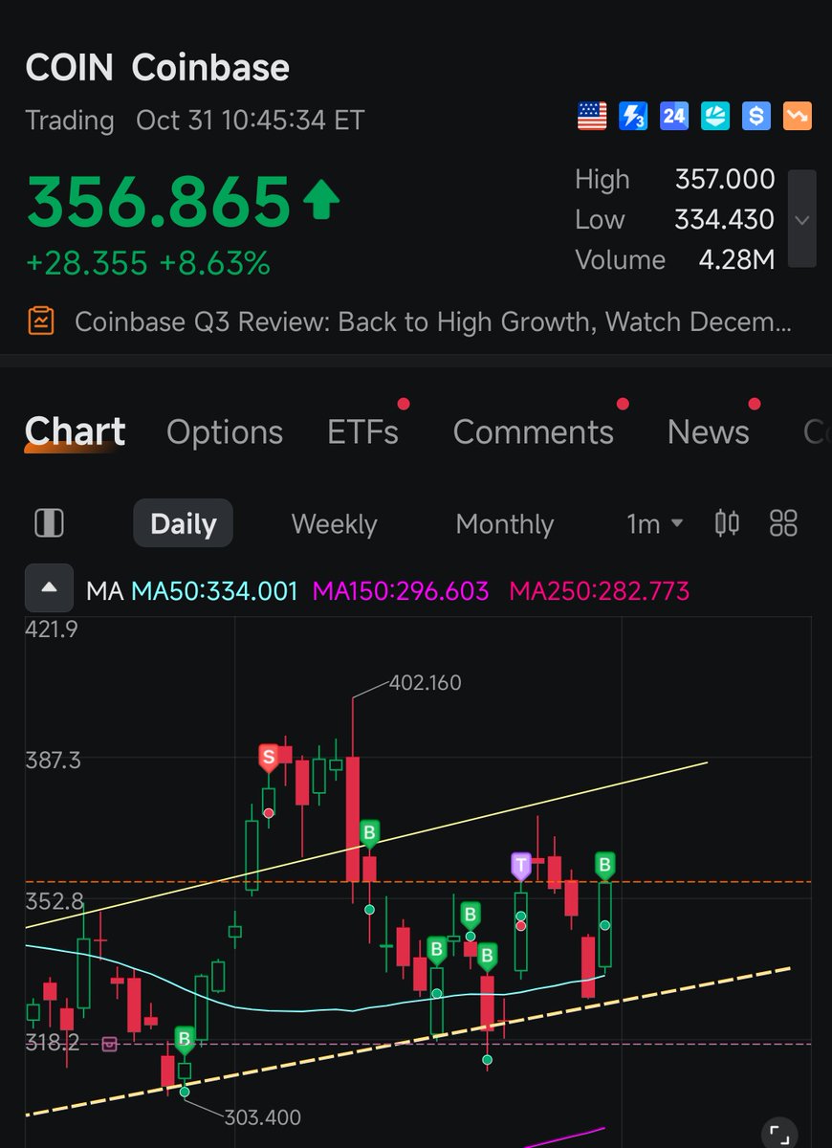The width and height of the screenshot is (832, 1148).
Task: Tap the Trading status label
Action: [x=70, y=121]
